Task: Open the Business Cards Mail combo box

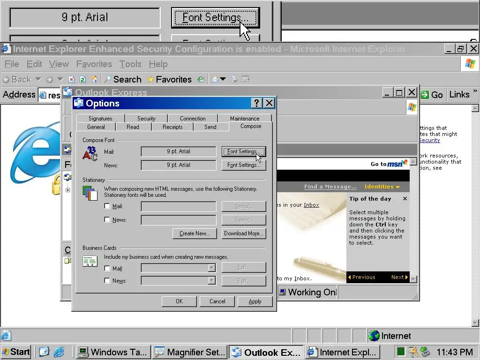Action: [x=179, y=268]
